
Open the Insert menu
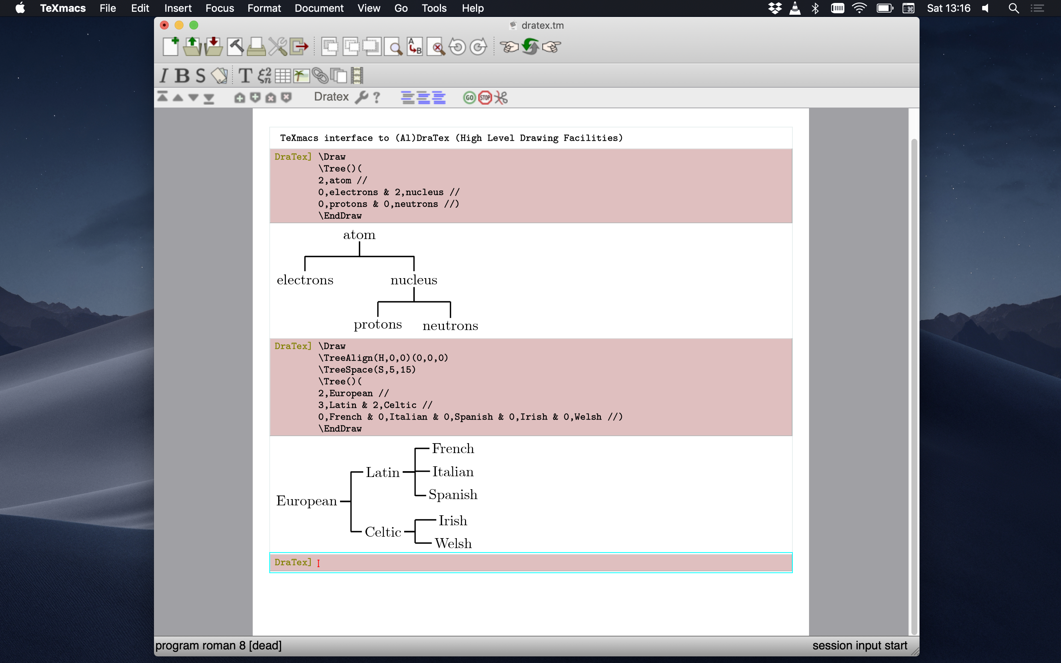click(x=178, y=8)
